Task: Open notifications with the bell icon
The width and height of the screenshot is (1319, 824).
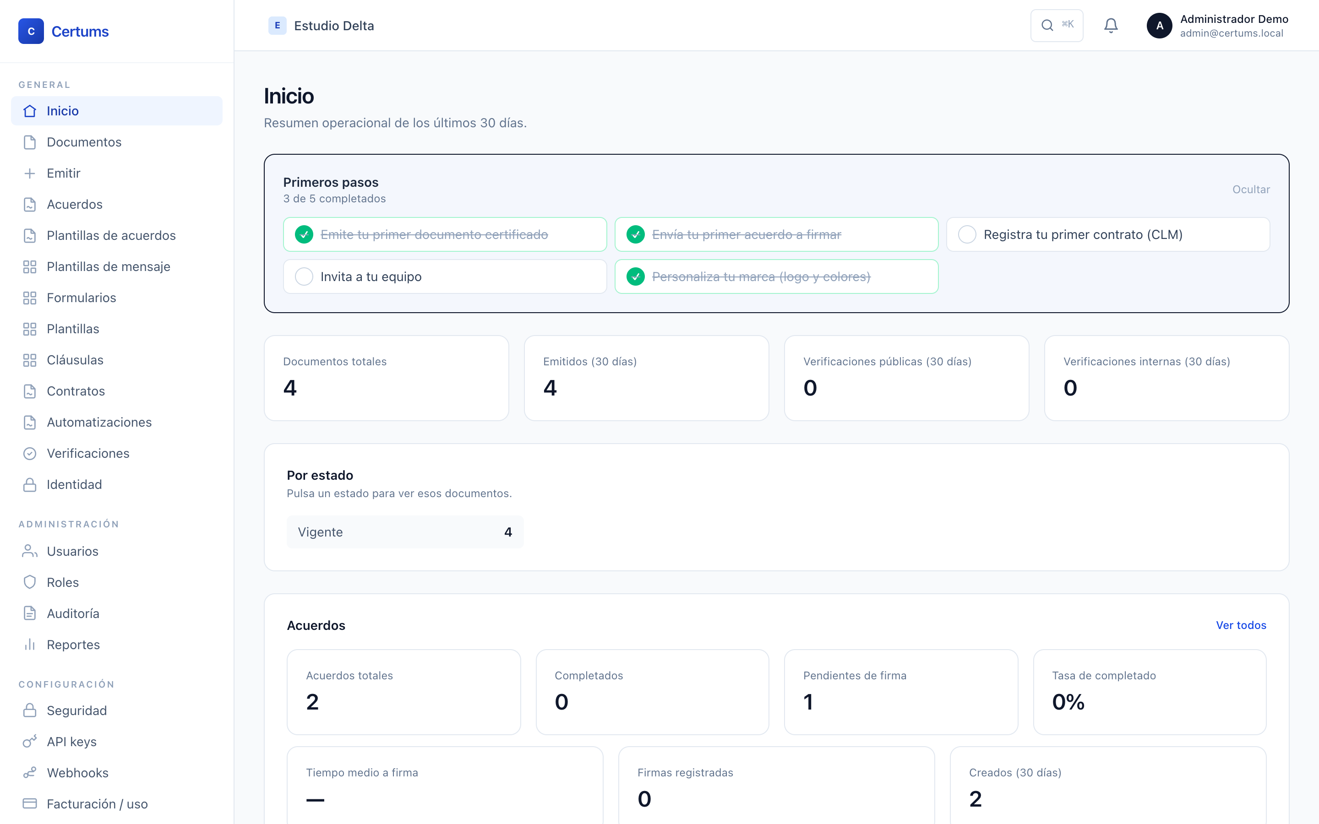Action: point(1111,26)
